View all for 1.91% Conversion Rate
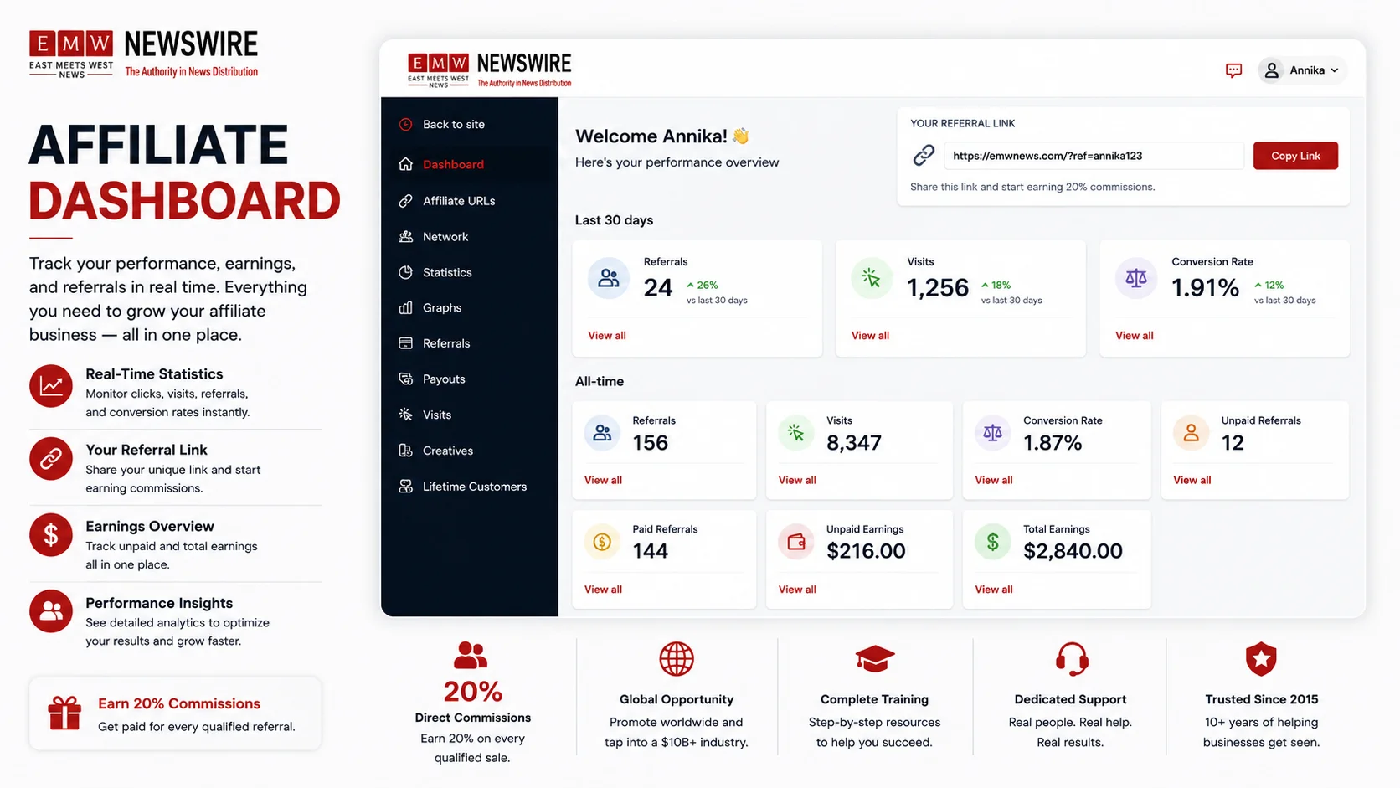The width and height of the screenshot is (1400, 788). coord(1135,336)
